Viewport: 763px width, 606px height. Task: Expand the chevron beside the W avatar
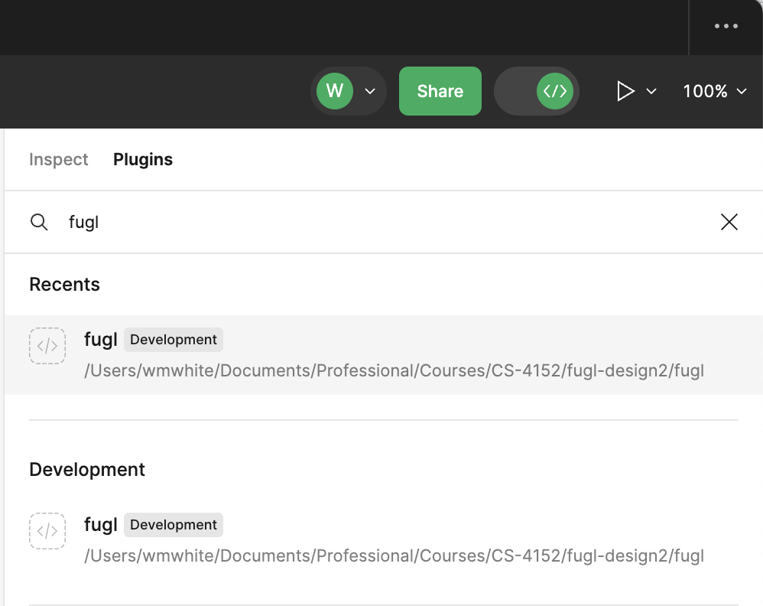pyautogui.click(x=370, y=92)
